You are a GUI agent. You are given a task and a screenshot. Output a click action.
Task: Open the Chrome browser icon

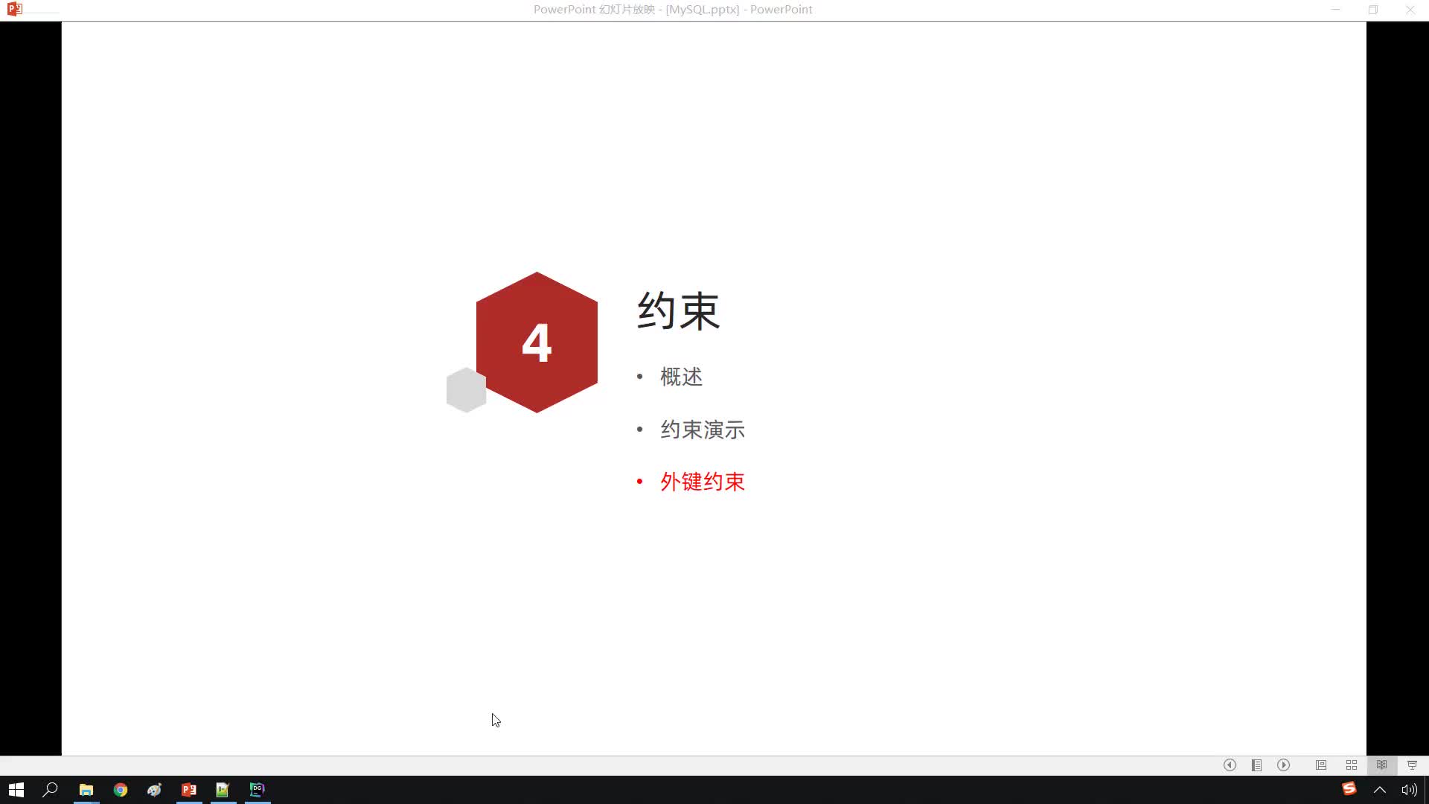pyautogui.click(x=120, y=789)
